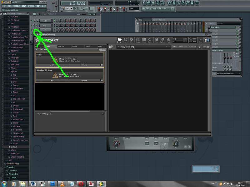Click the play button in the FL transport

click(x=67, y=8)
